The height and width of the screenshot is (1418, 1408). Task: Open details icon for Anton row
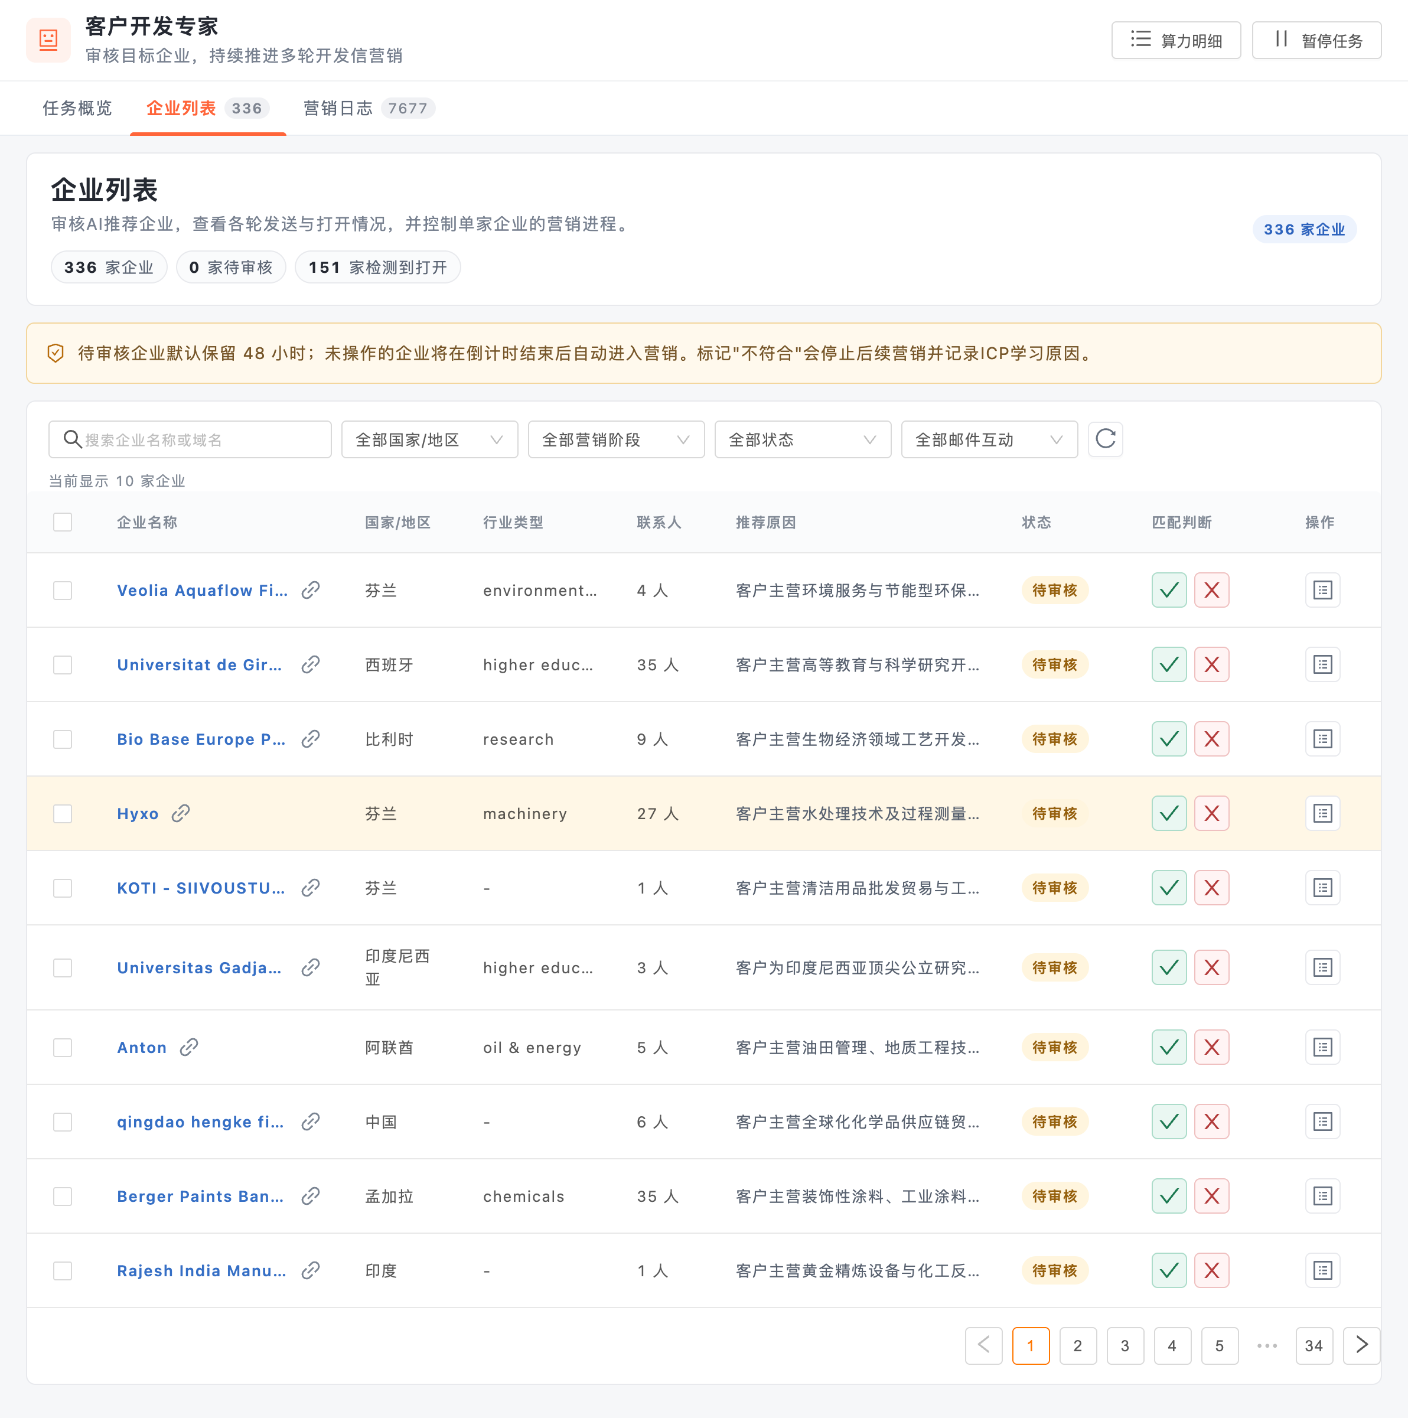[x=1322, y=1047]
